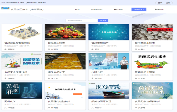The height and width of the screenshot is (112, 177).
Task: Click teacher icon on 报关与国际货运 card
Action: click(x=92, y=108)
